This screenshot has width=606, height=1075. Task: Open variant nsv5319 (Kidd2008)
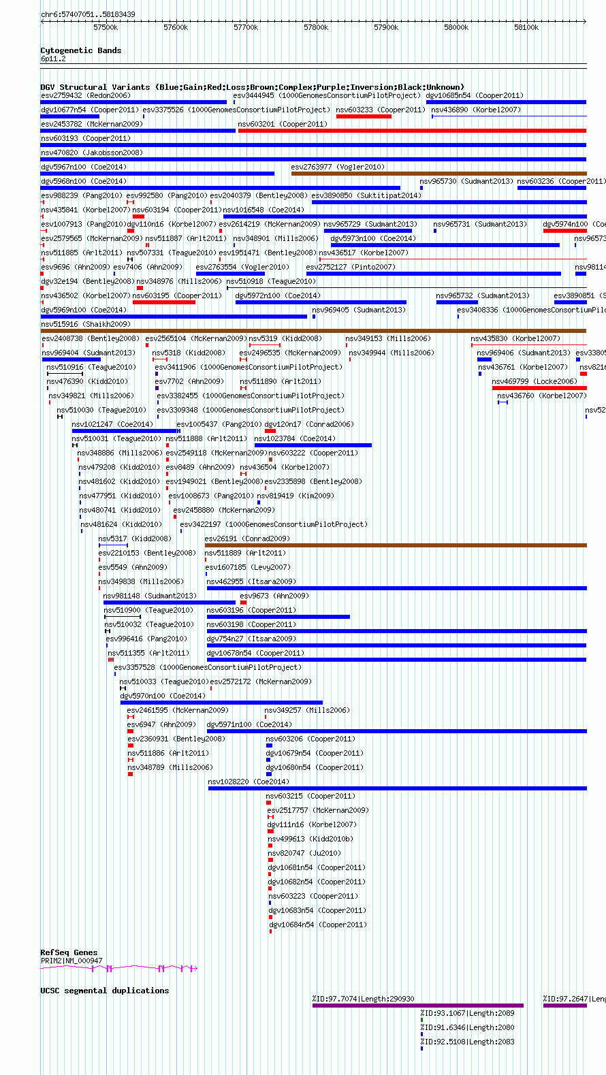285,338
